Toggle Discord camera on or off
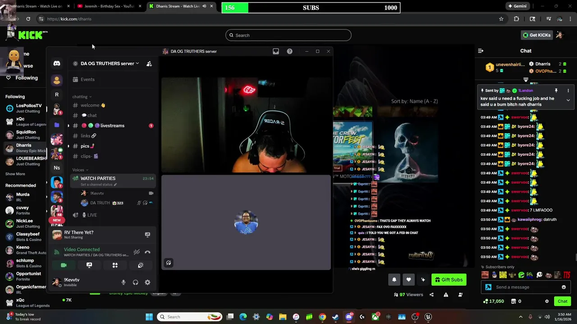Screen dimensions: 577x324 click(64, 265)
